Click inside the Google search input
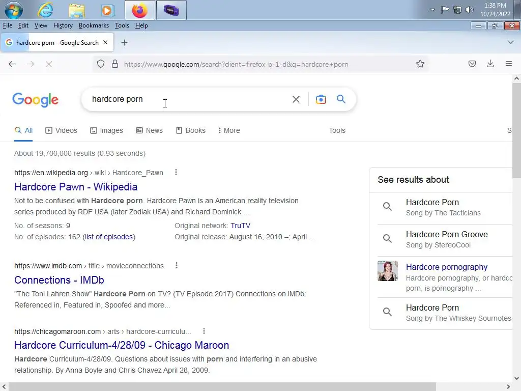Image resolution: width=521 pixels, height=391 pixels. pyautogui.click(x=189, y=99)
